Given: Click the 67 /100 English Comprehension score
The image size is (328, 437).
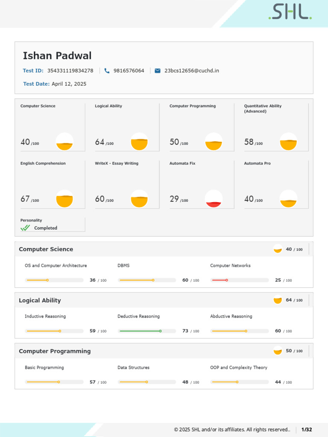Looking at the screenshot, I should coord(29,199).
